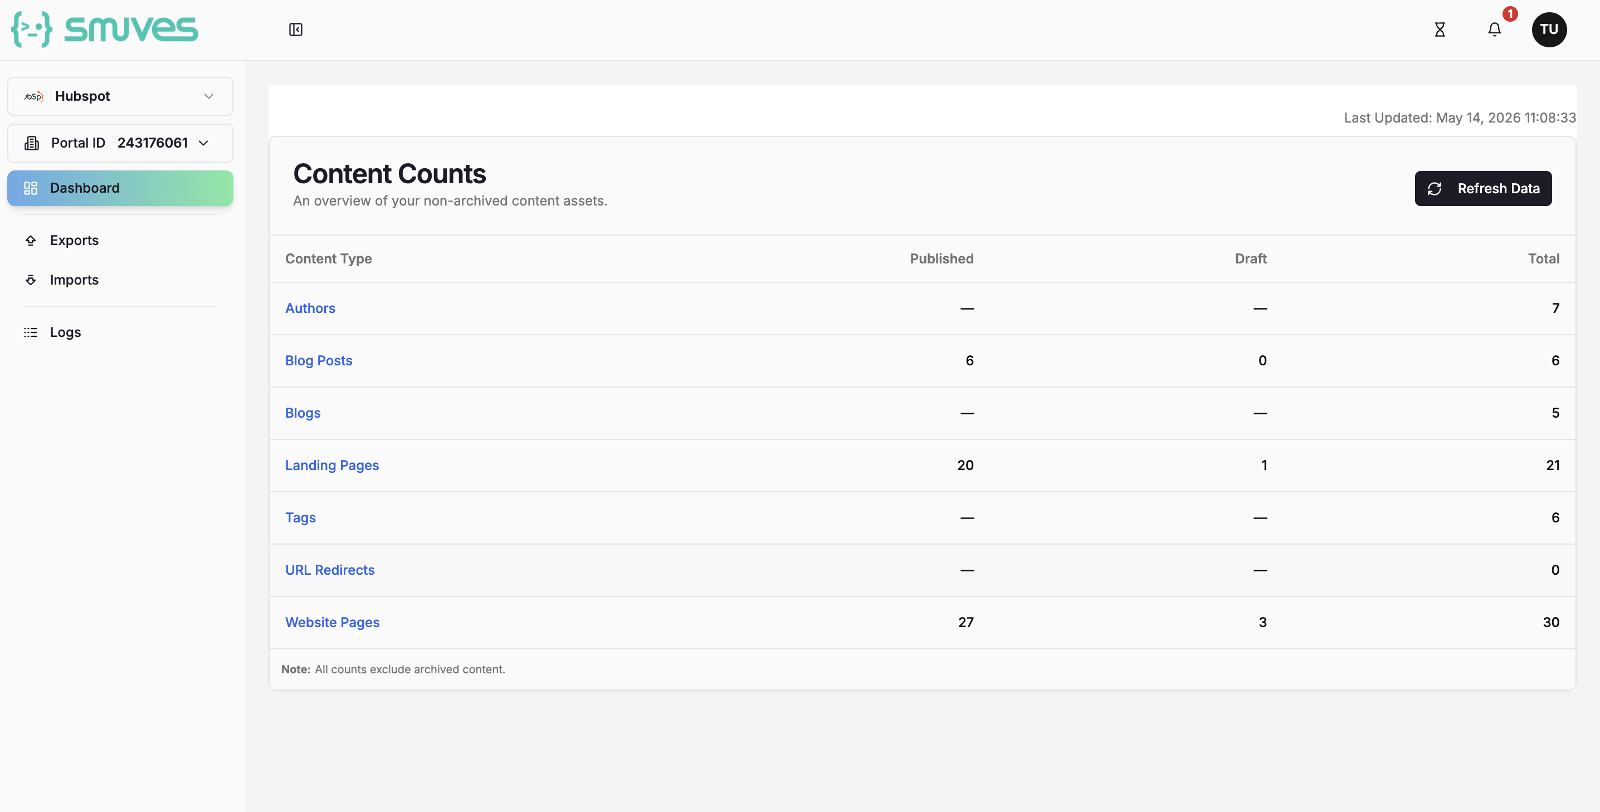Click Landing Pages draft value 1
The width and height of the screenshot is (1600, 812).
(x=1264, y=466)
